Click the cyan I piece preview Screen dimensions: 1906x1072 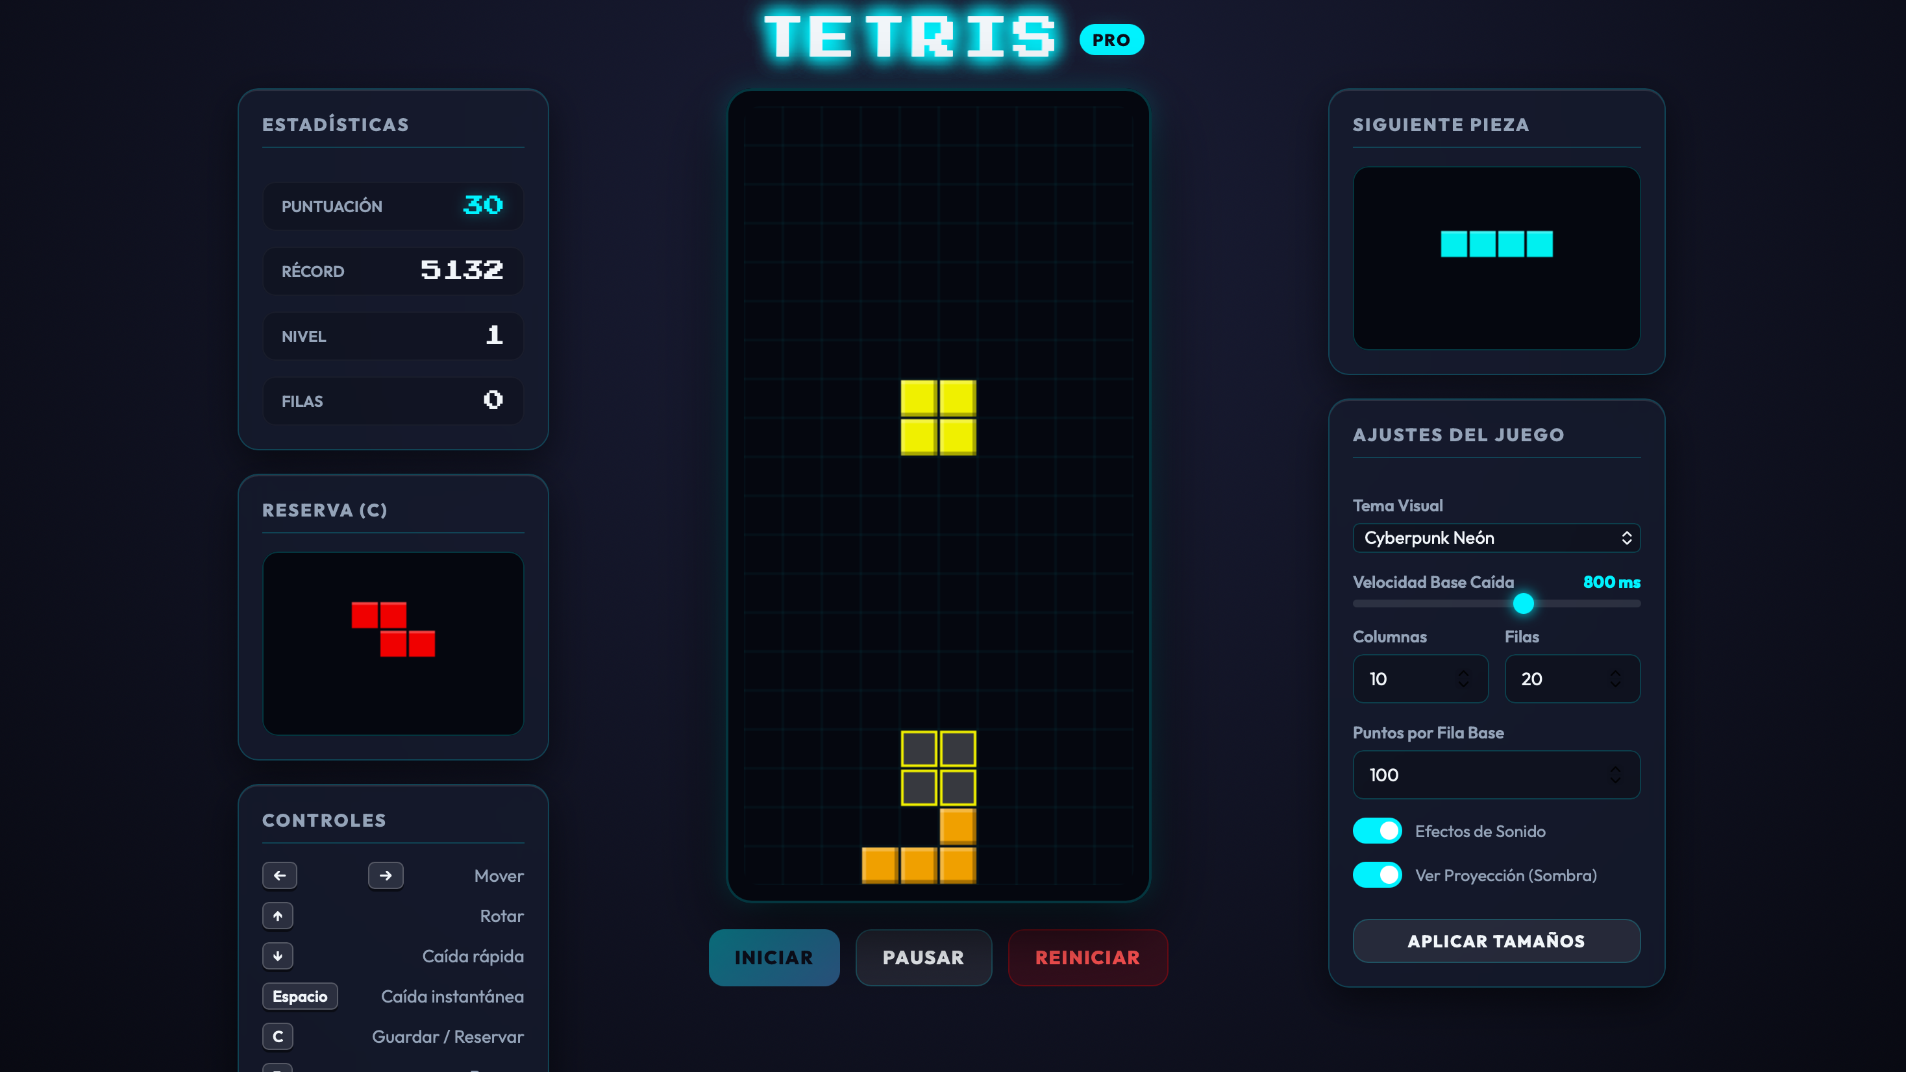[1496, 243]
